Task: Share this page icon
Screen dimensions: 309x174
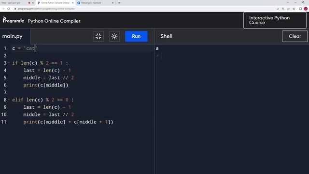Action: click(288, 9)
